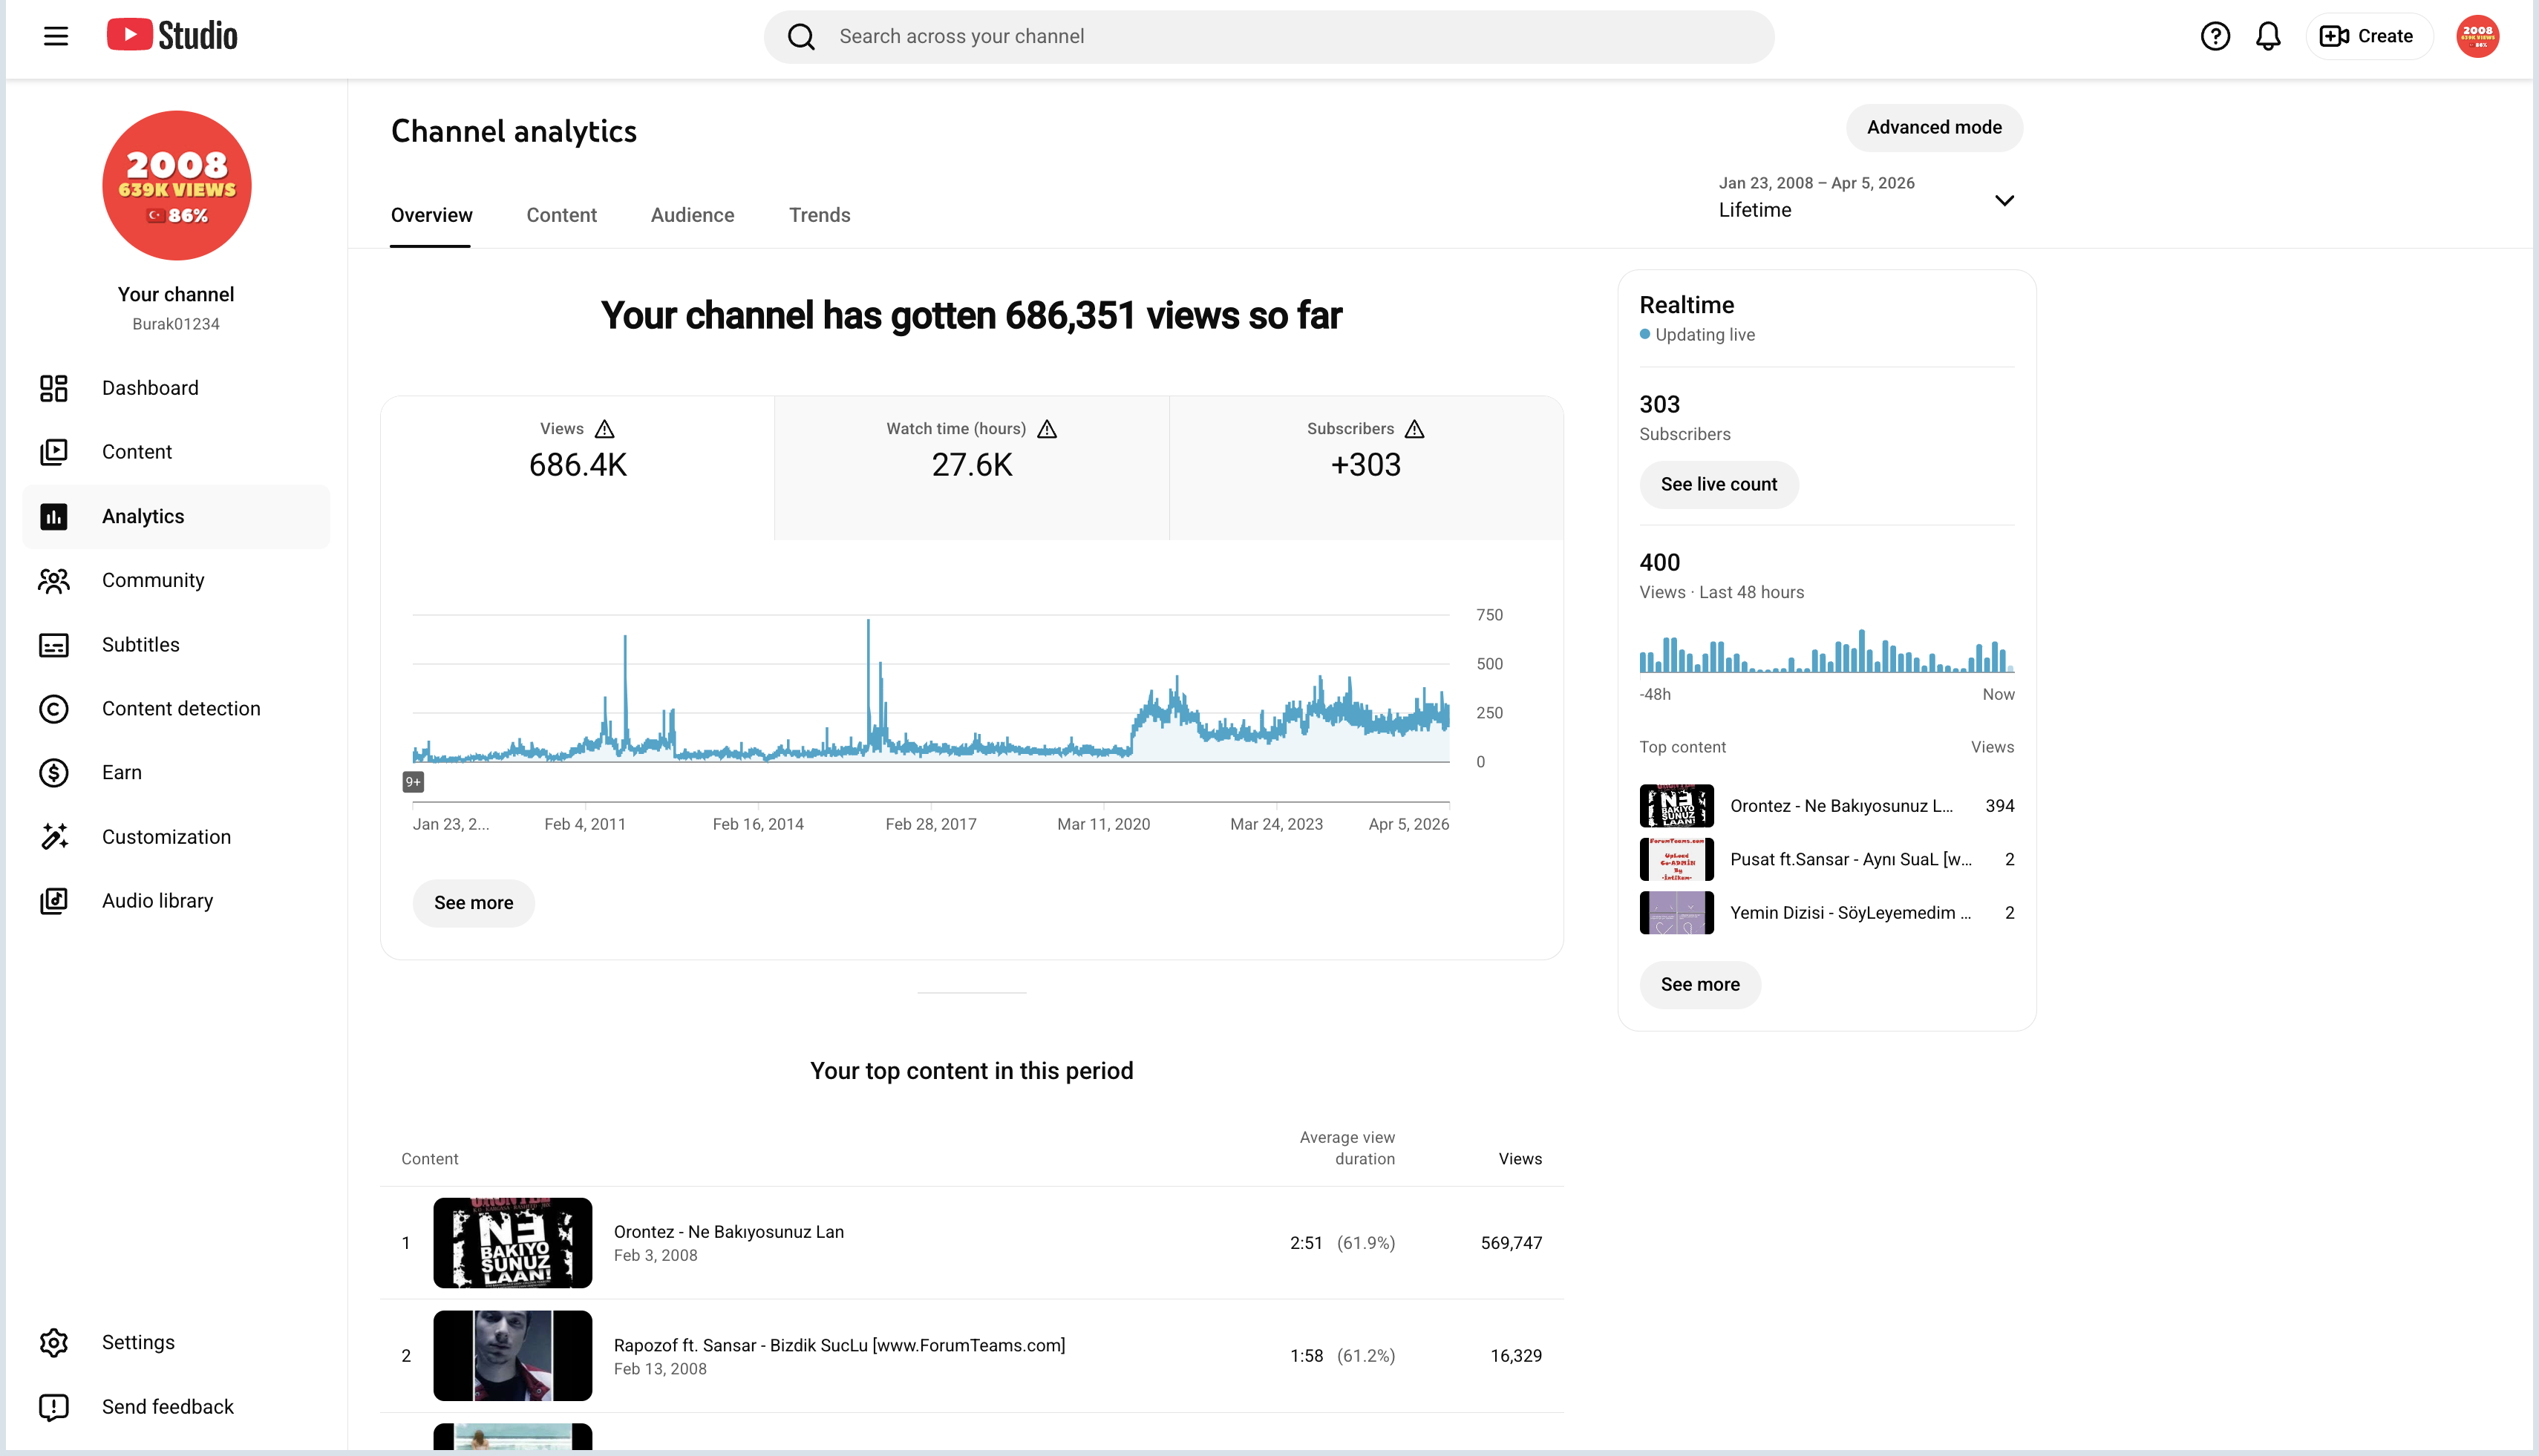Screen dimensions: 2539x1456
Task: Click the Audio library icon
Action: tap(54, 901)
